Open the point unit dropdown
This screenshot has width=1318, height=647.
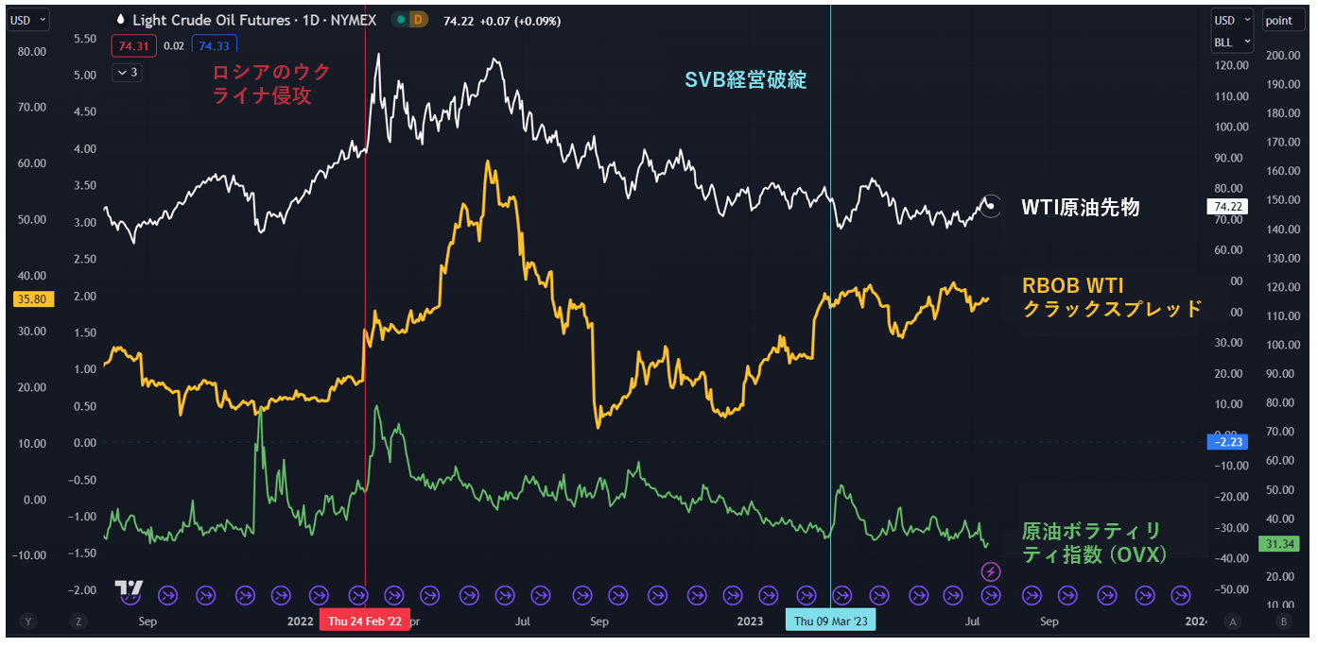click(1284, 20)
